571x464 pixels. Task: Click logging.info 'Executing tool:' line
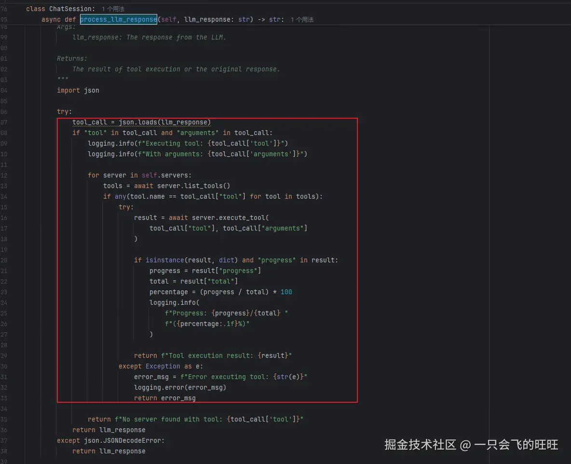point(188,143)
